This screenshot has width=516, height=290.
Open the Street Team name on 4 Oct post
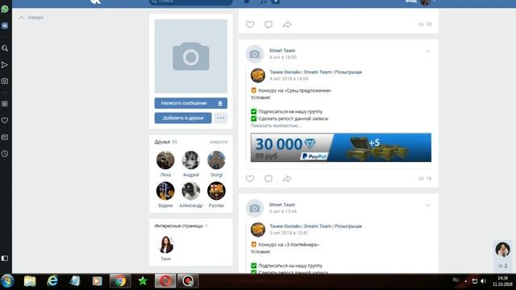click(282, 51)
